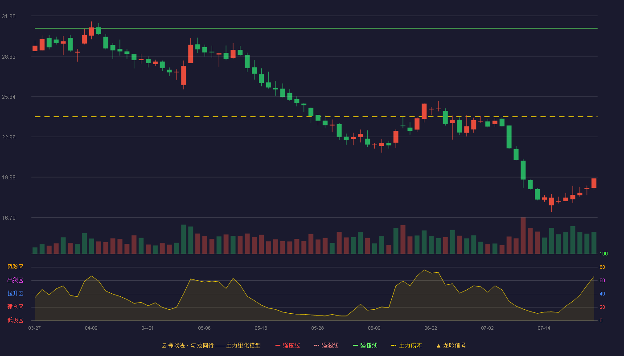This screenshot has height=356, width=624.
Task: Toggle the 主力成本 legend entry
Action: [406, 345]
